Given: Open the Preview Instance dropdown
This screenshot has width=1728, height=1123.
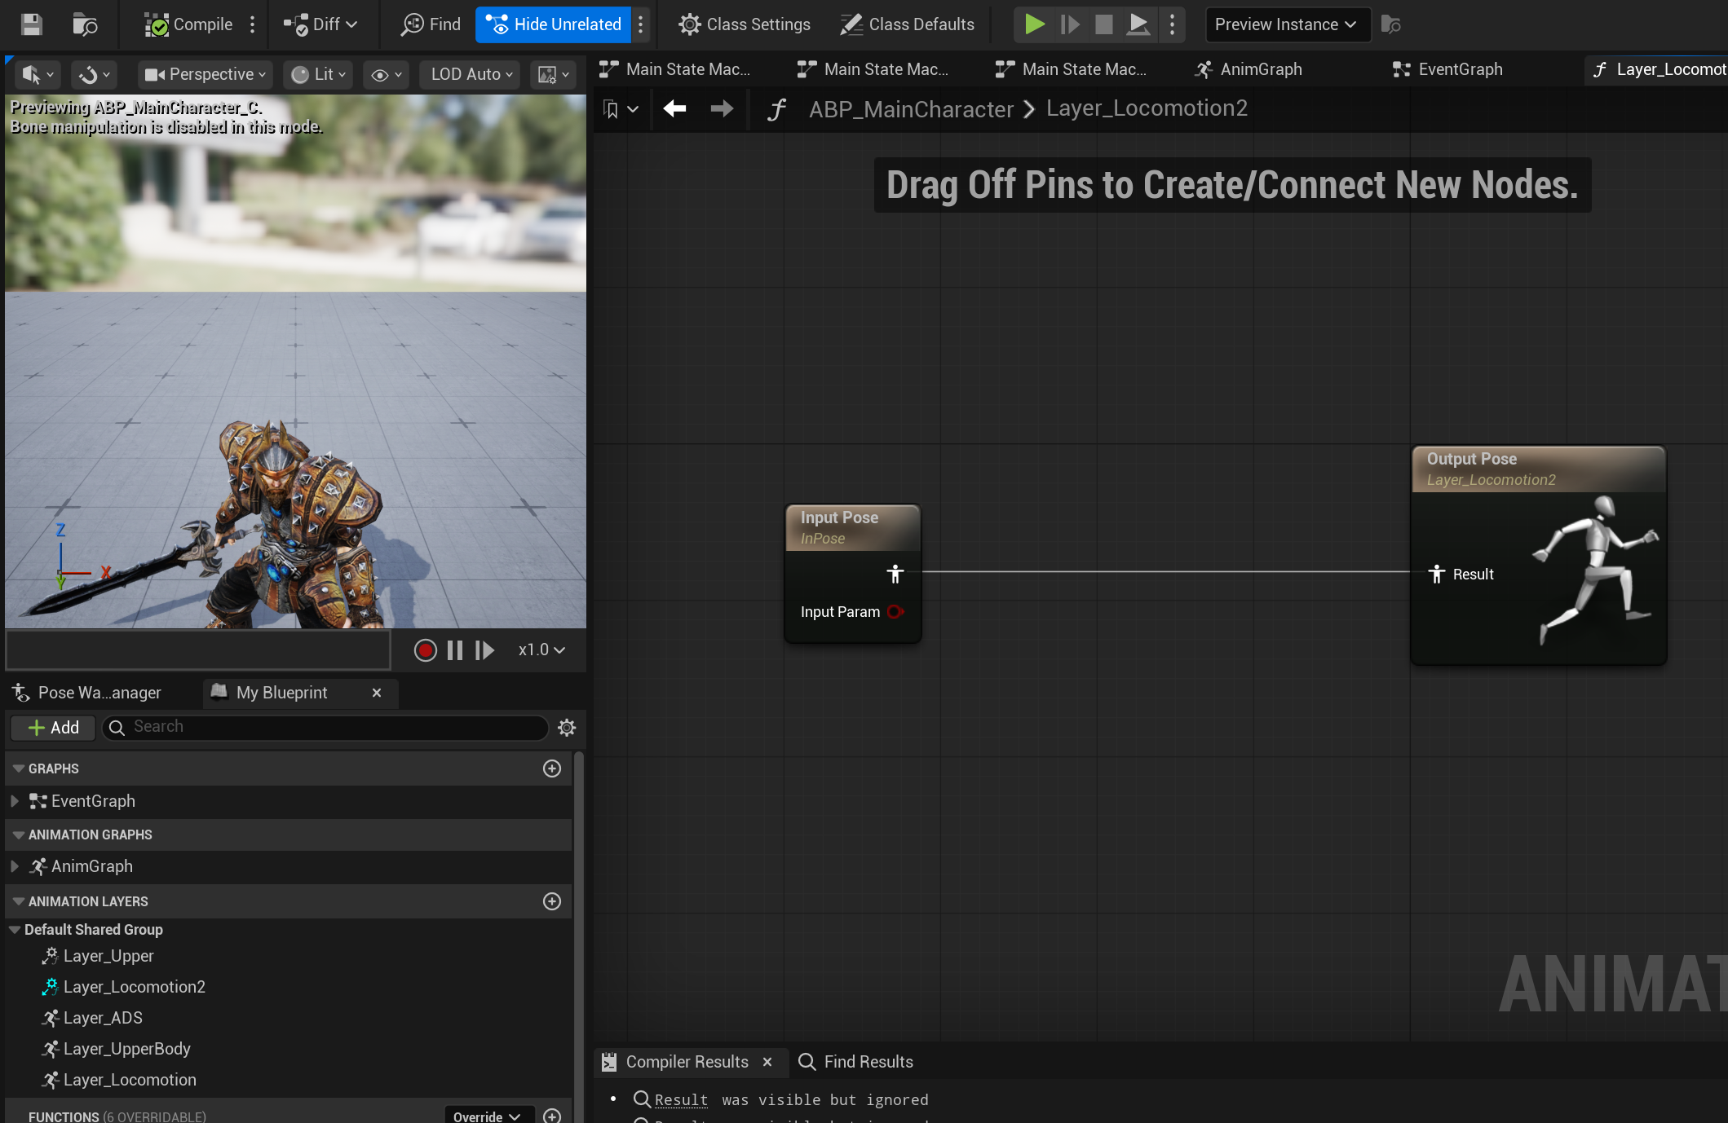Looking at the screenshot, I should [1287, 24].
